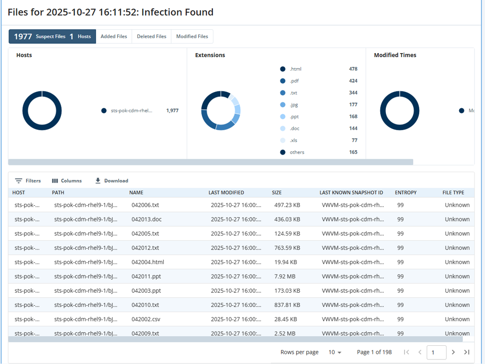
Task: Sort by the ENTROPY column header
Action: [x=406, y=193]
